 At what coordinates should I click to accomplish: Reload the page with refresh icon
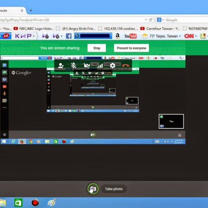coord(151,20)
